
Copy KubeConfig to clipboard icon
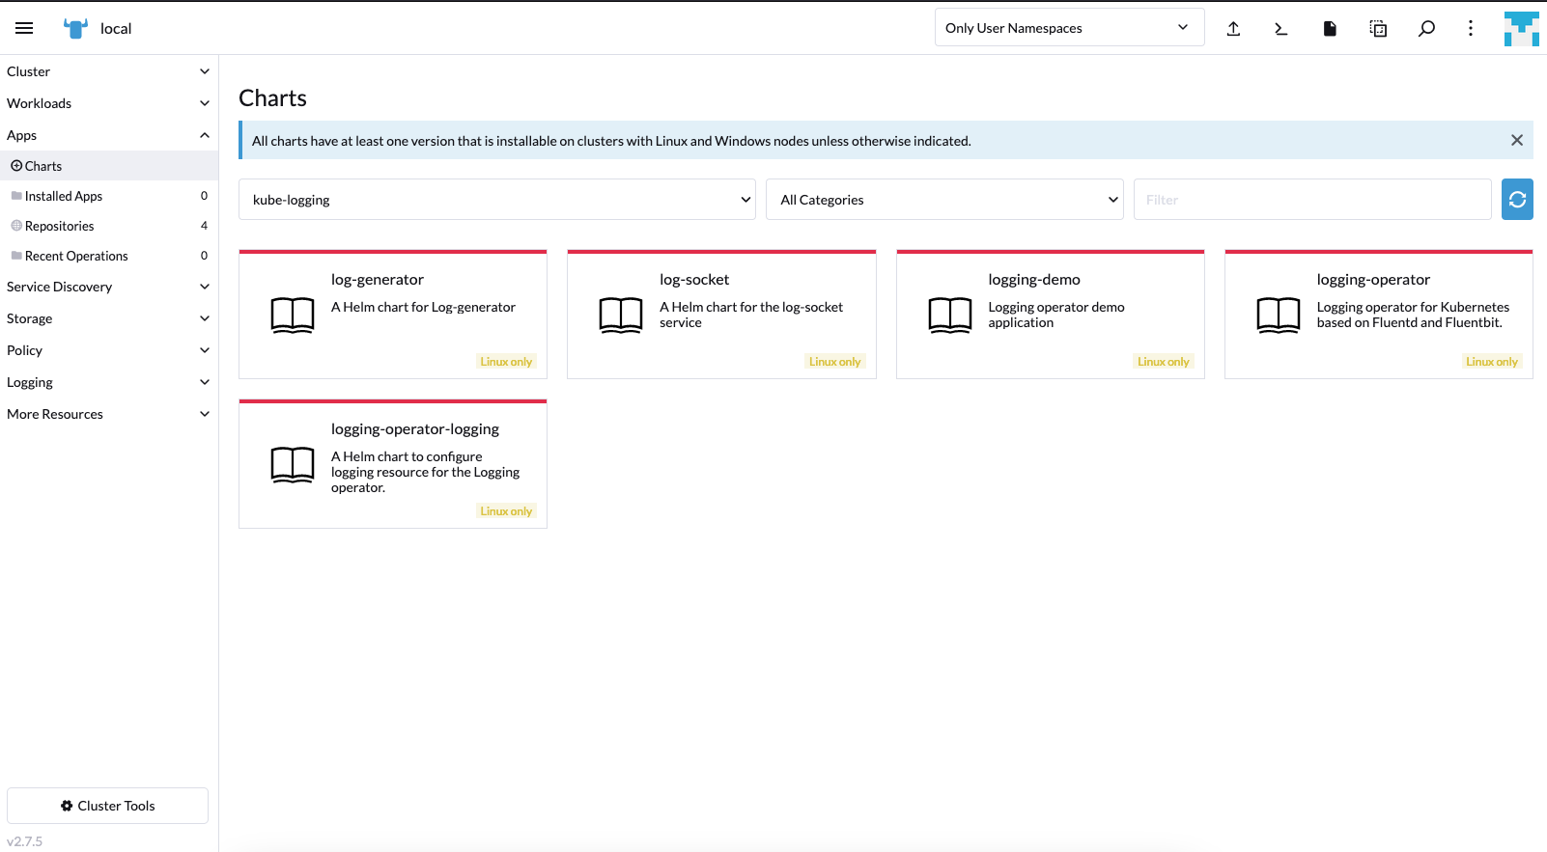click(x=1378, y=28)
